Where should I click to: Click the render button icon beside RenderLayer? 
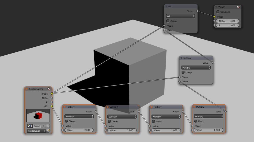click(48, 131)
